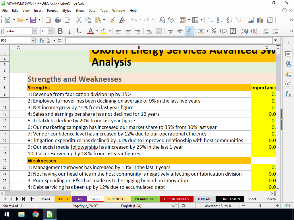
Task: Open Find & Replace from the toolbar
Action: 162,20
